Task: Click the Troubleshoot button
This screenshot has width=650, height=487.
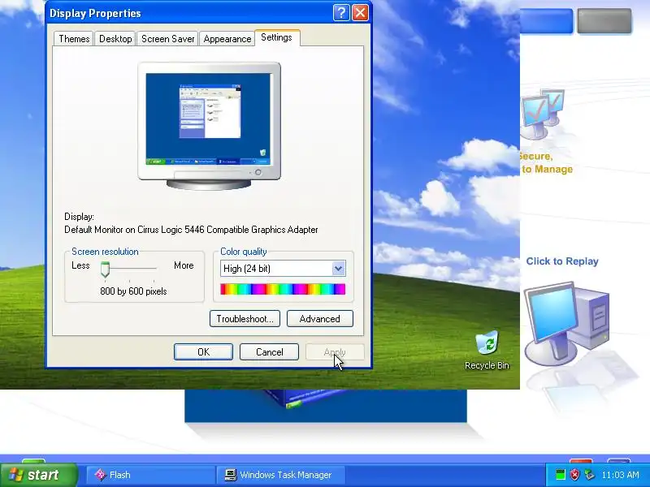Action: 245,319
